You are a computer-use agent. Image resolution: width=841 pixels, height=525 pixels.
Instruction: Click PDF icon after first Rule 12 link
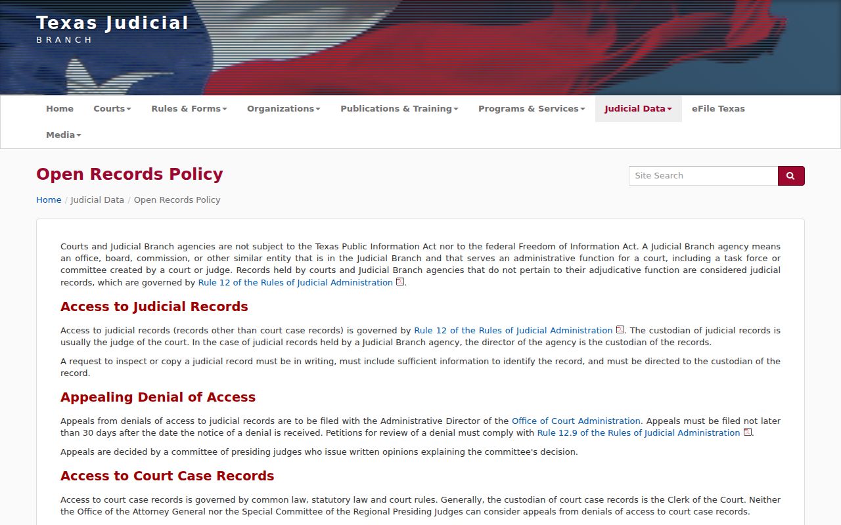click(400, 282)
